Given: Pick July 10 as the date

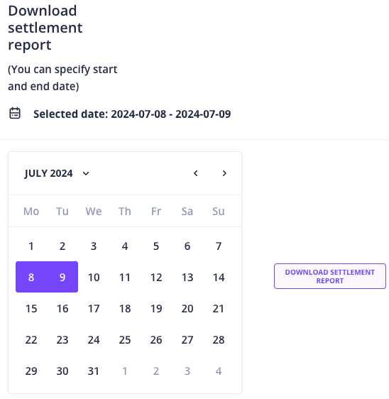Looking at the screenshot, I should point(94,277).
